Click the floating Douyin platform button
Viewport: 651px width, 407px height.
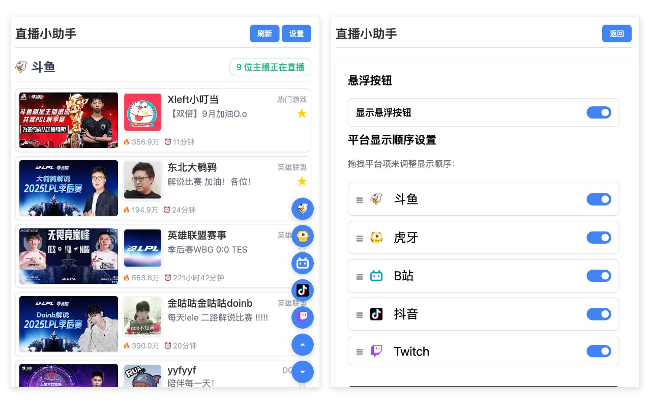pyautogui.click(x=303, y=290)
